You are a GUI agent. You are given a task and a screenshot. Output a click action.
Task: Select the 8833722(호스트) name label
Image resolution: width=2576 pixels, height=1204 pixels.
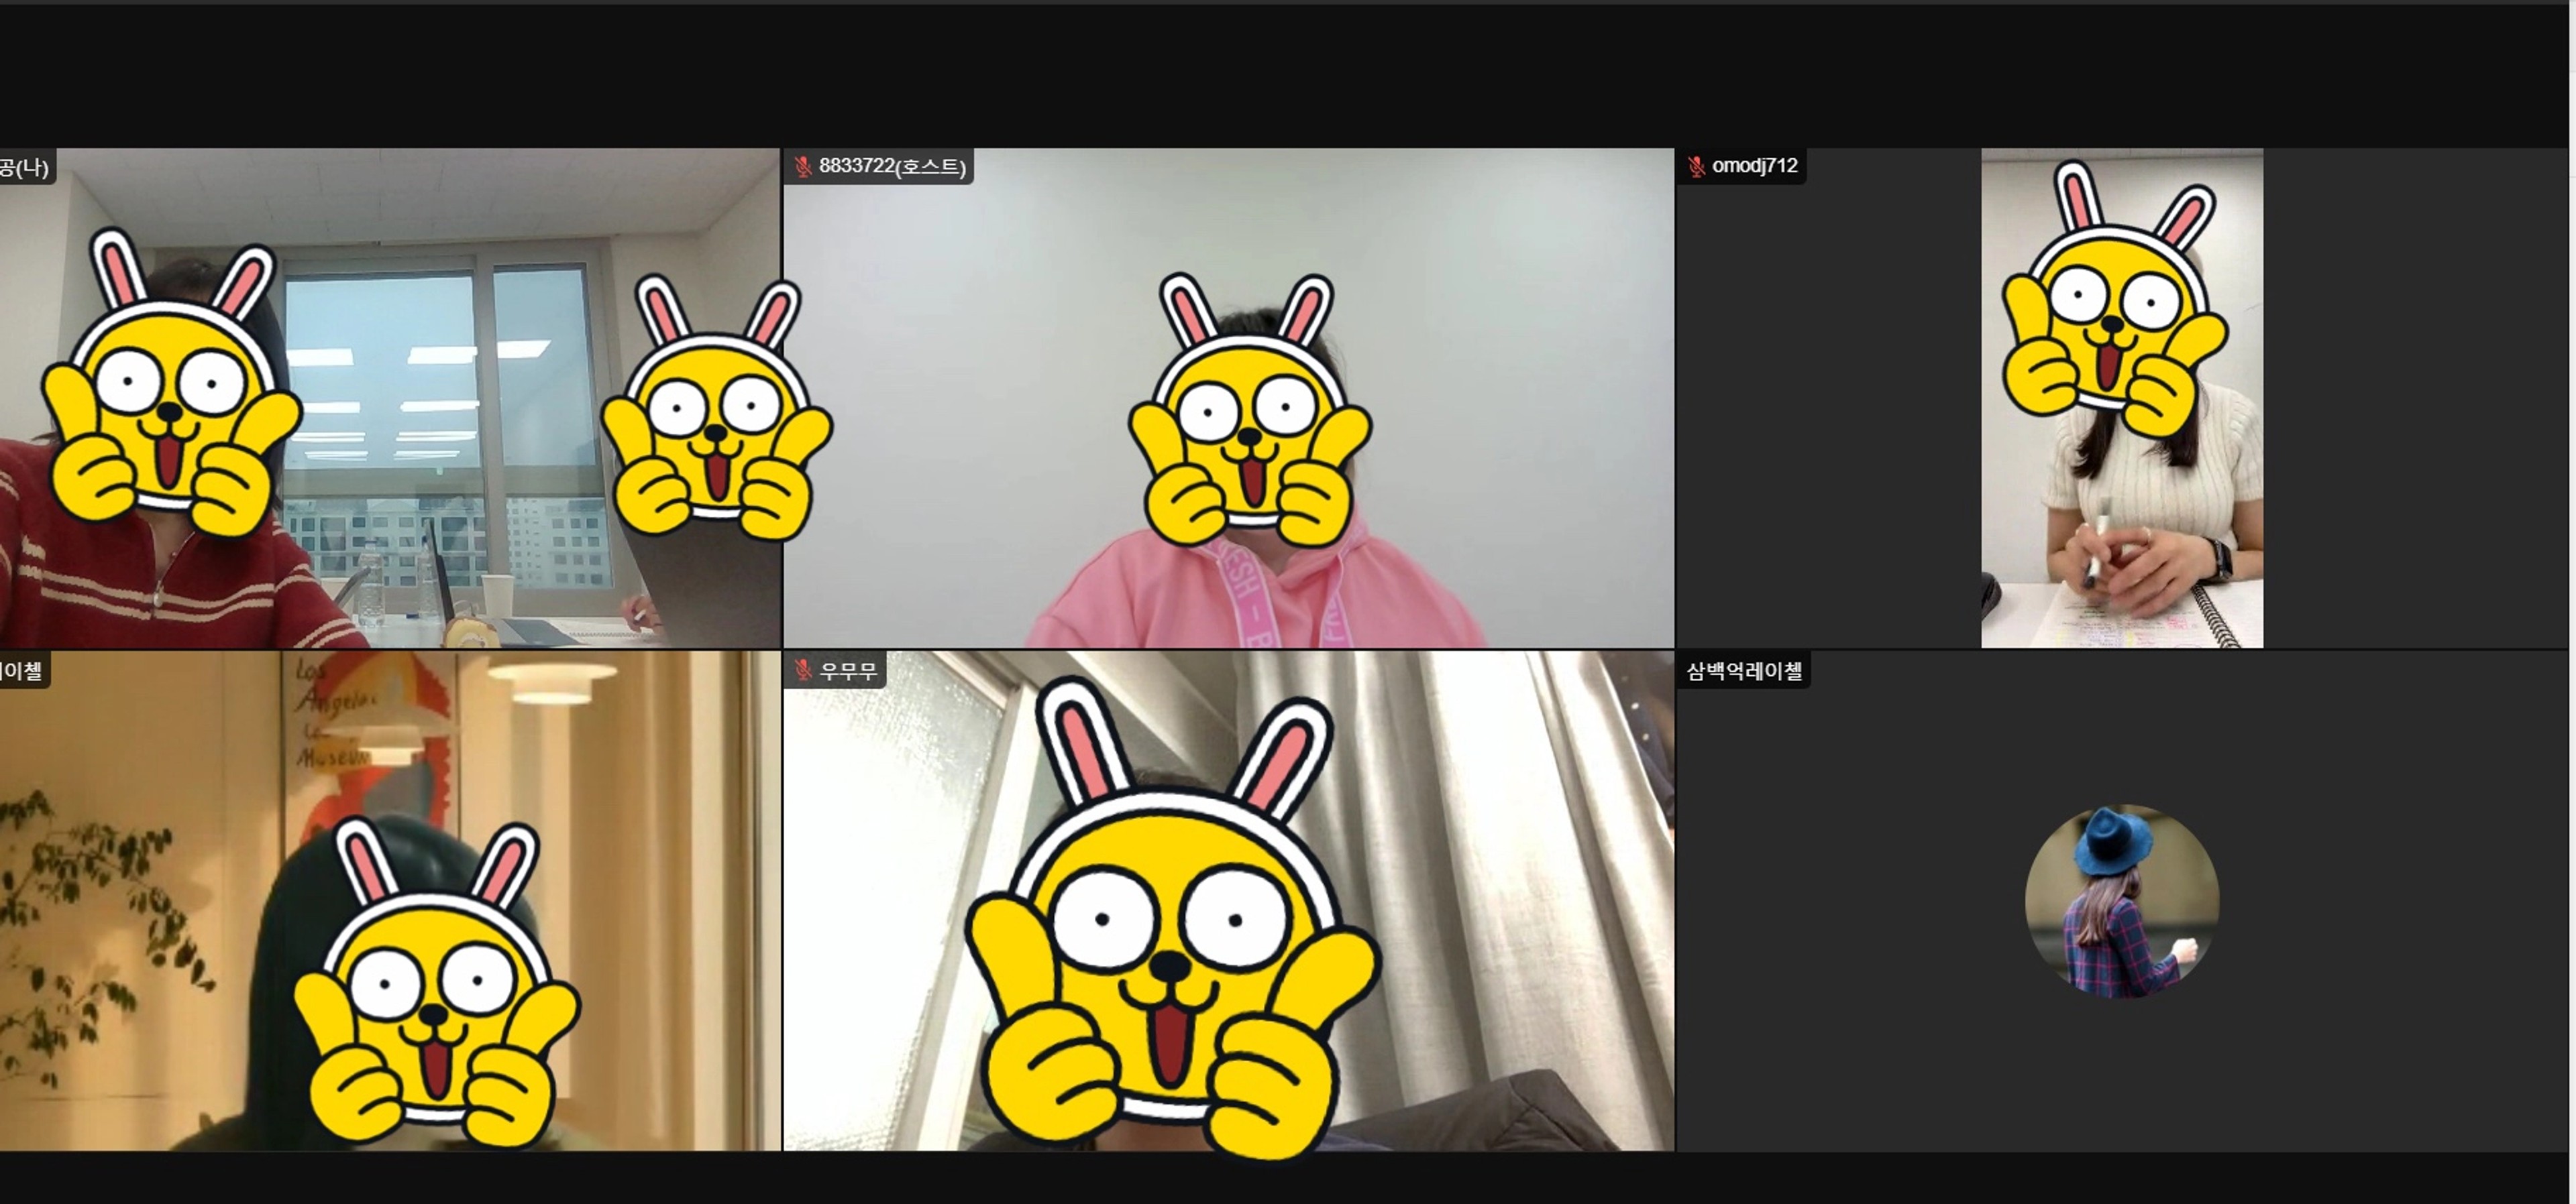click(891, 166)
